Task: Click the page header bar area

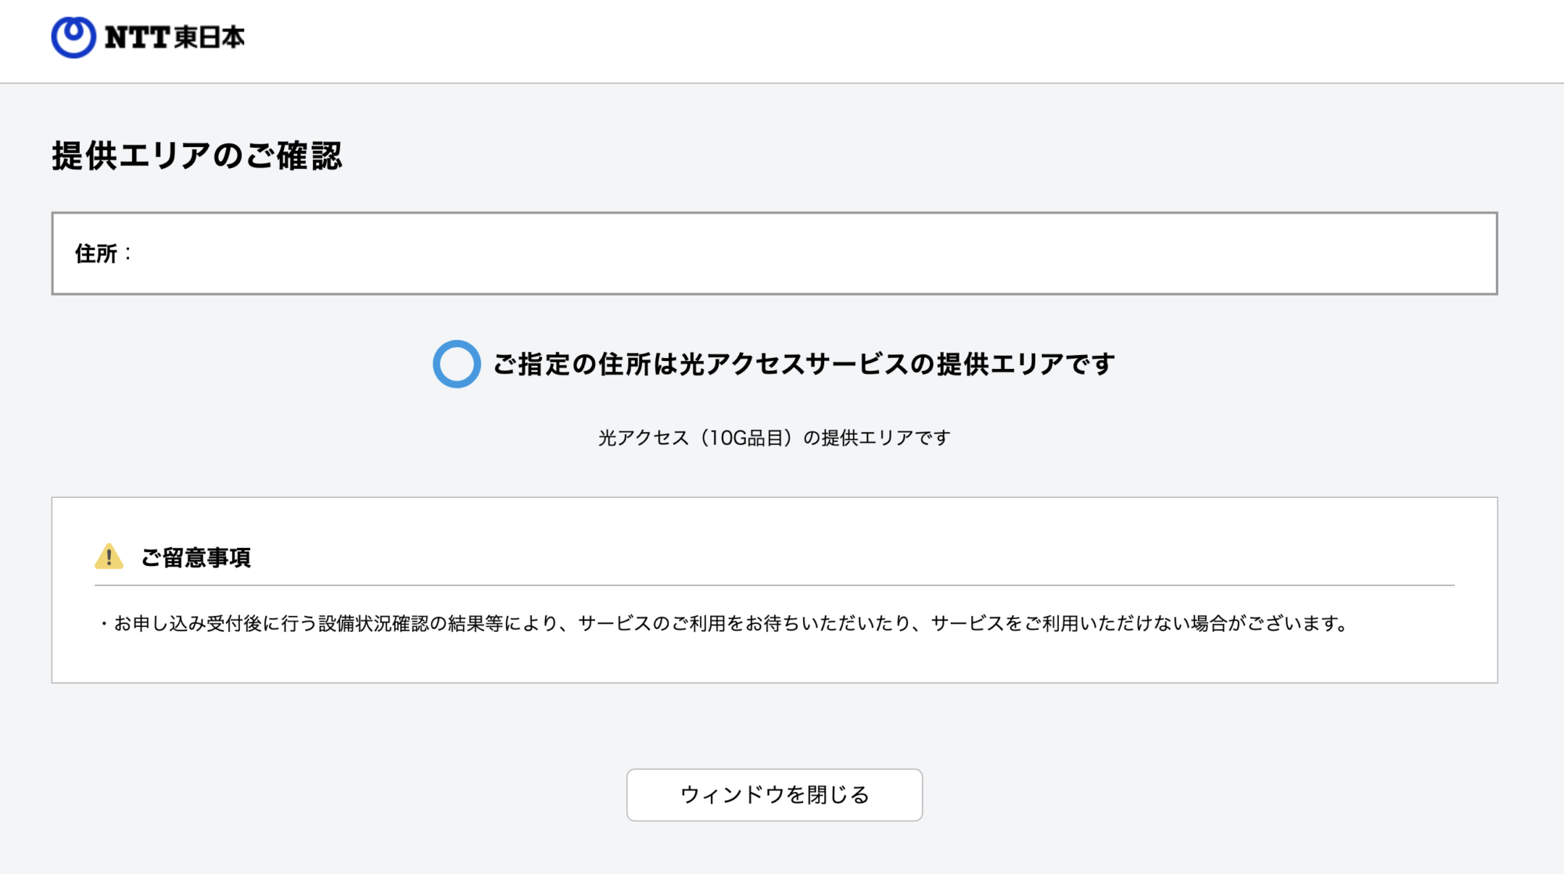Action: point(782,39)
